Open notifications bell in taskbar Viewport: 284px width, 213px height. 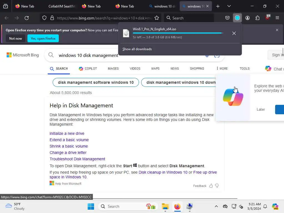pyautogui.click(x=265, y=206)
